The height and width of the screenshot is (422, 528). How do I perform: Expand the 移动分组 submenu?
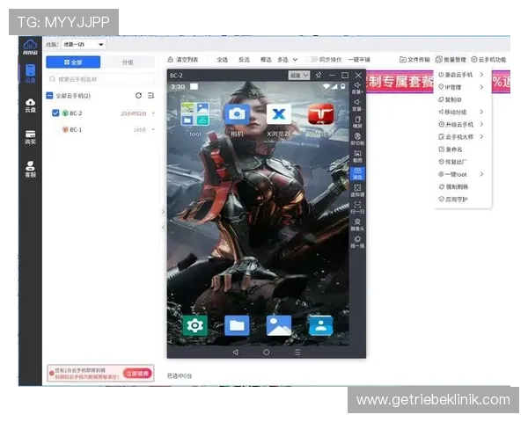[x=481, y=112]
